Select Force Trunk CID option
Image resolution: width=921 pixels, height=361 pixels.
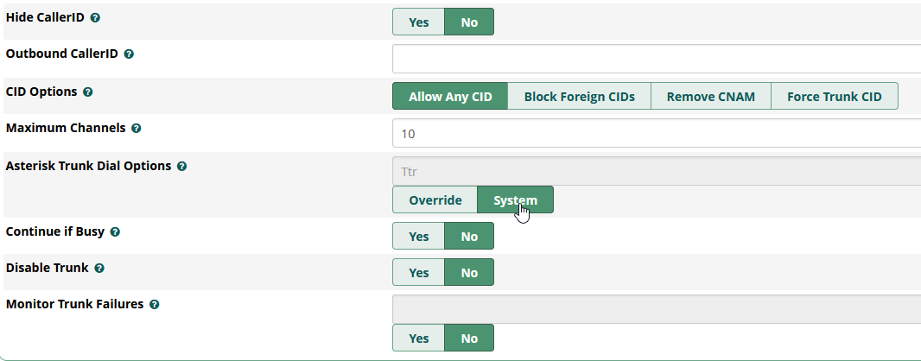(x=834, y=96)
